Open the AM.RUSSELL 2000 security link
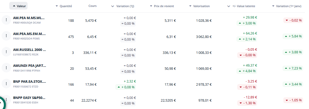 29,50
